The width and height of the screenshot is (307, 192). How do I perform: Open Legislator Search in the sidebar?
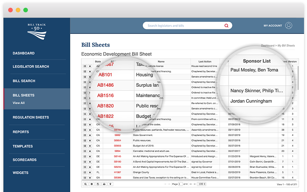click(31, 67)
